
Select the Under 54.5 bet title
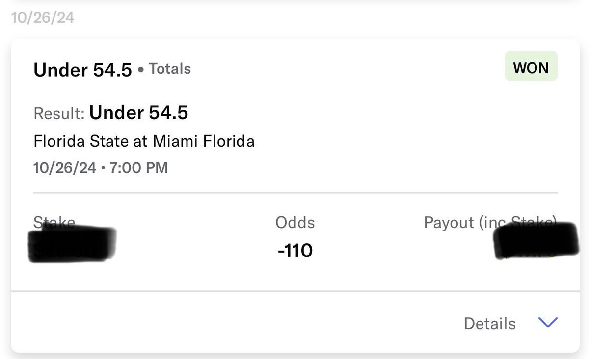coord(82,70)
